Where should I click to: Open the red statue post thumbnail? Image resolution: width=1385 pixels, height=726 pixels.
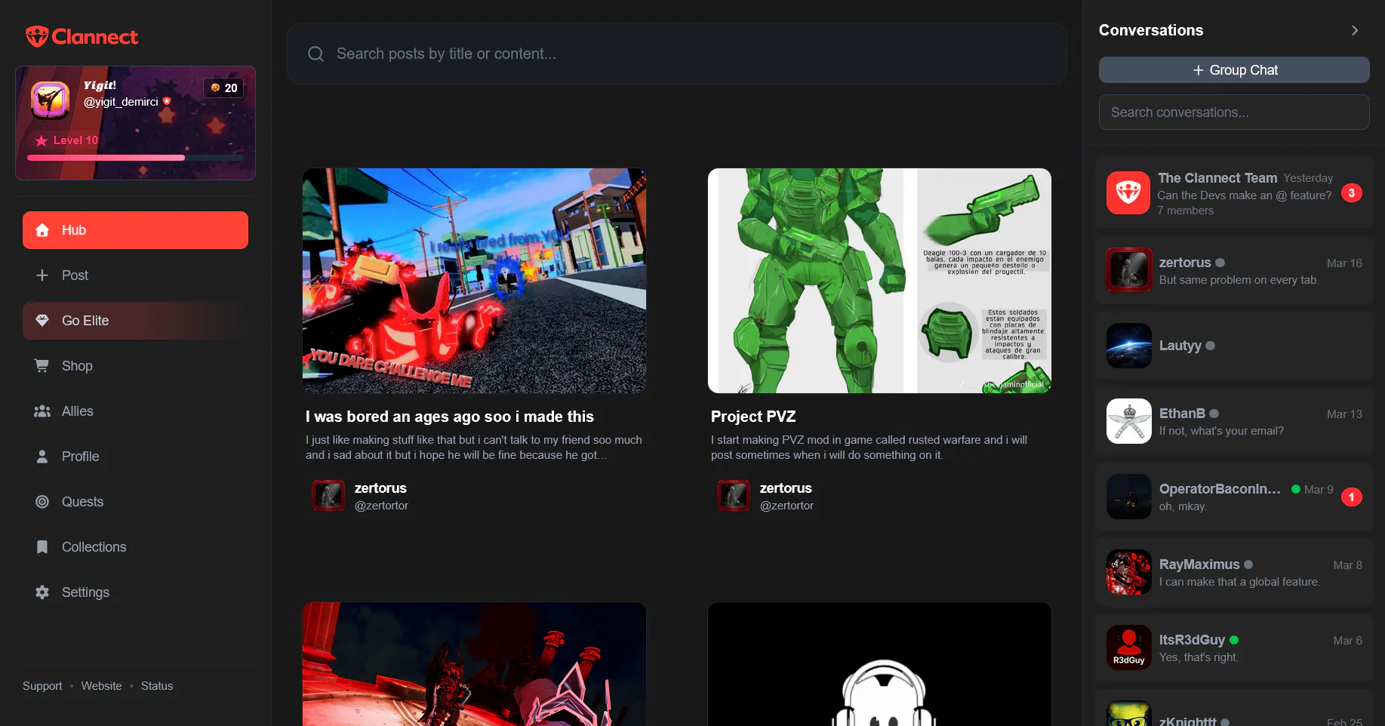[474, 664]
